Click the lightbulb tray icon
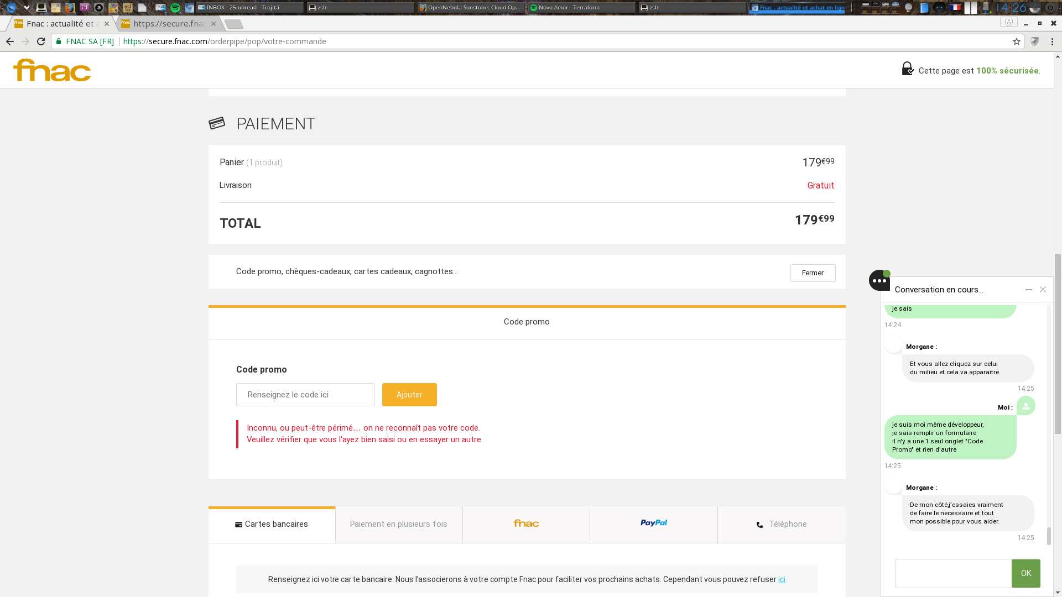The height and width of the screenshot is (597, 1062). [909, 8]
